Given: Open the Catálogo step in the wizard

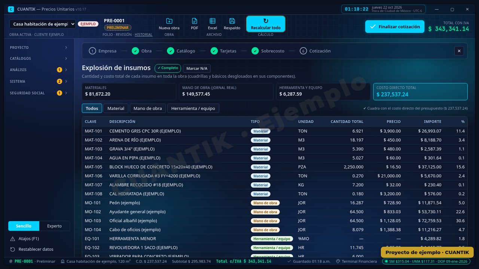Looking at the screenshot, I should point(181,51).
